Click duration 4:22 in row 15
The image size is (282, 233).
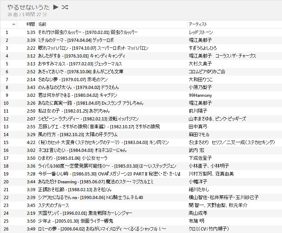(31, 143)
